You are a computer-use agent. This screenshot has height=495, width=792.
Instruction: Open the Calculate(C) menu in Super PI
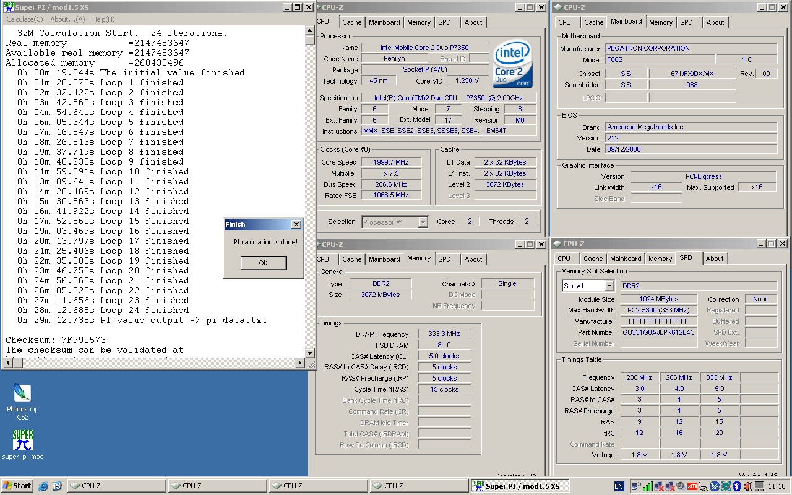point(25,19)
